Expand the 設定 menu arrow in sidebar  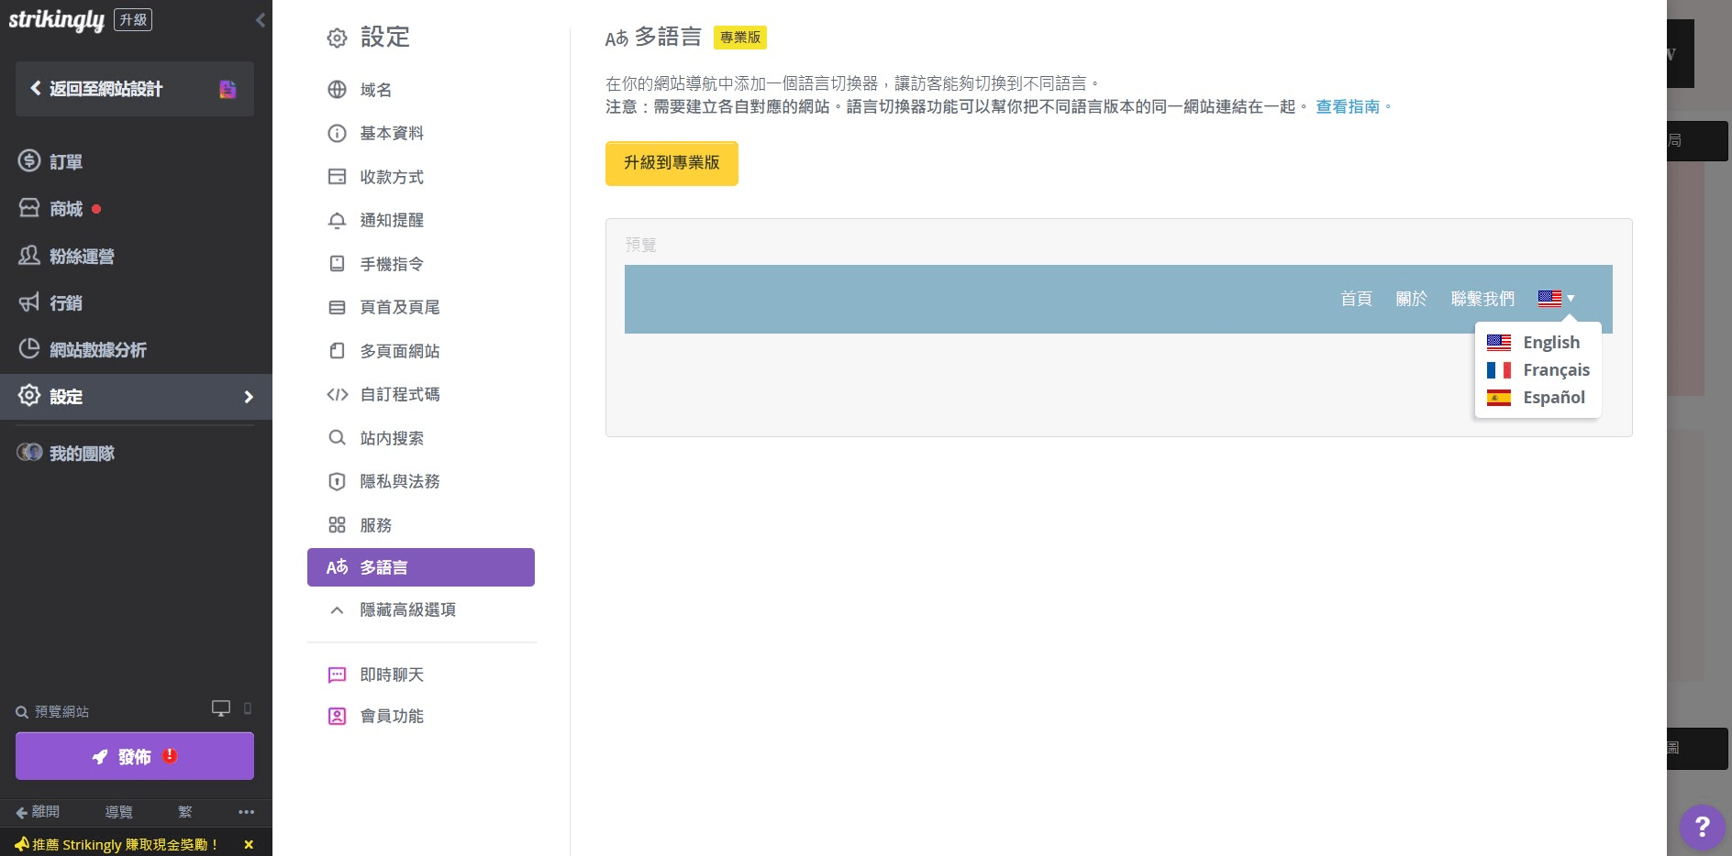click(x=249, y=397)
